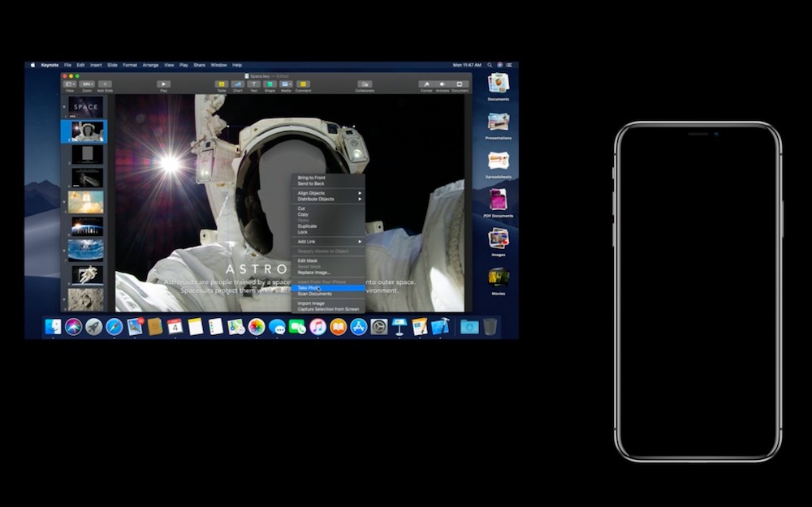Image resolution: width=812 pixels, height=507 pixels.
Task: Open the Trash in the Dock
Action: (490, 326)
